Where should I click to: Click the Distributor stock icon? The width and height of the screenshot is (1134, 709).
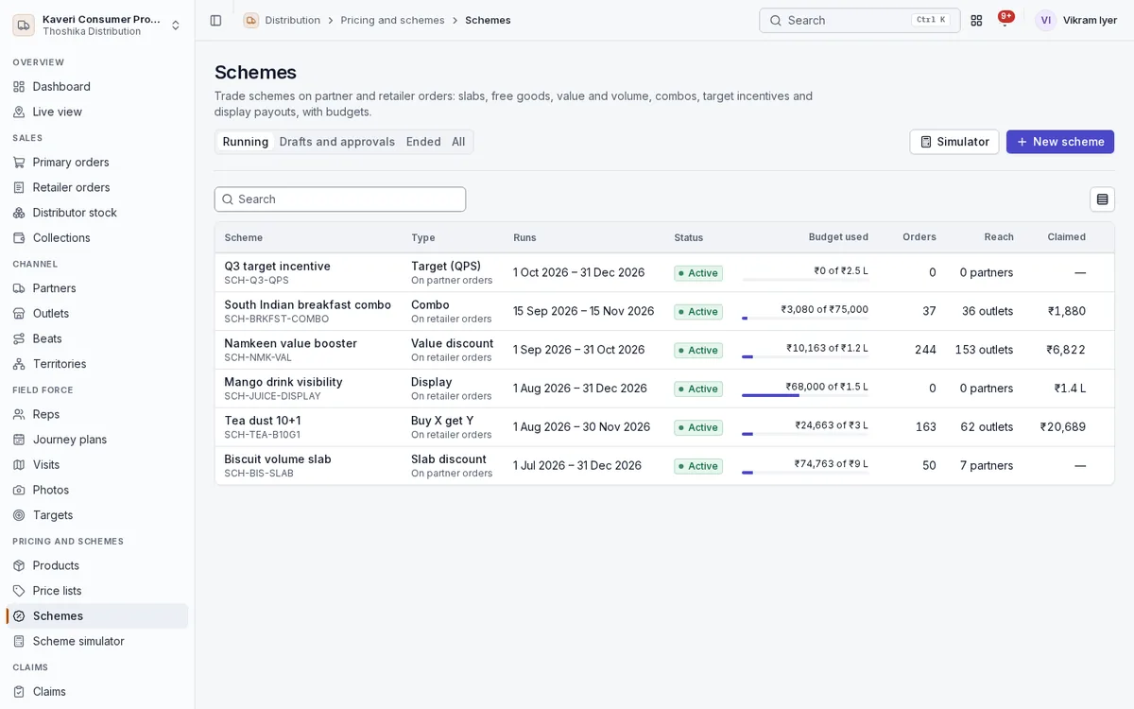[x=19, y=213]
